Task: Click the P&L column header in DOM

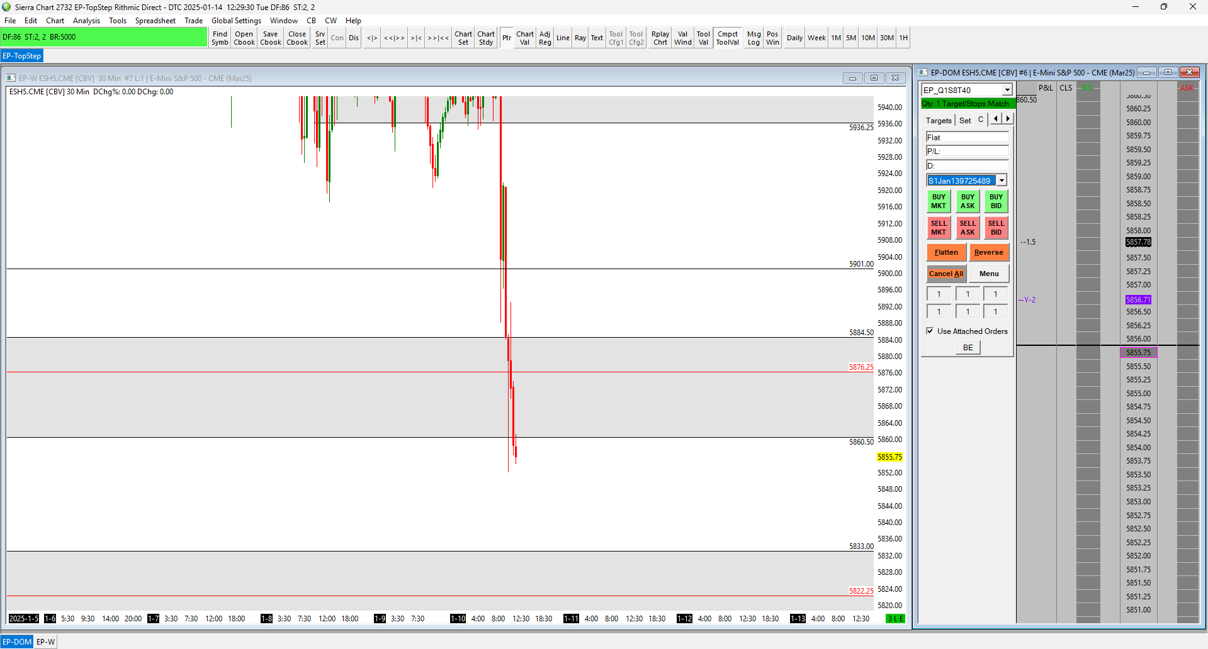Action: (1046, 88)
